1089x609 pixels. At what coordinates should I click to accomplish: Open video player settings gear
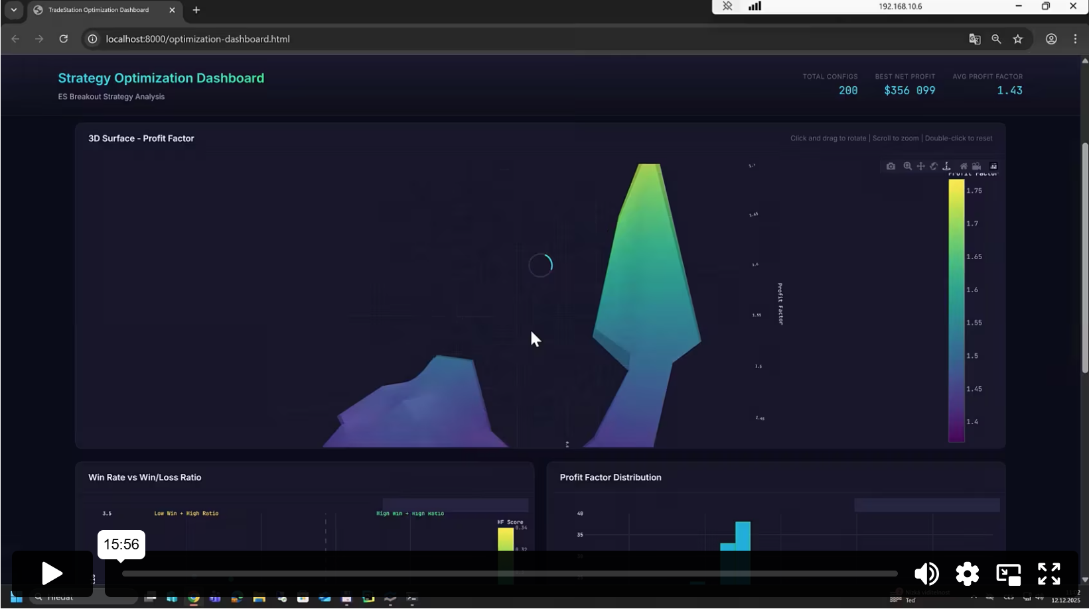click(x=968, y=574)
